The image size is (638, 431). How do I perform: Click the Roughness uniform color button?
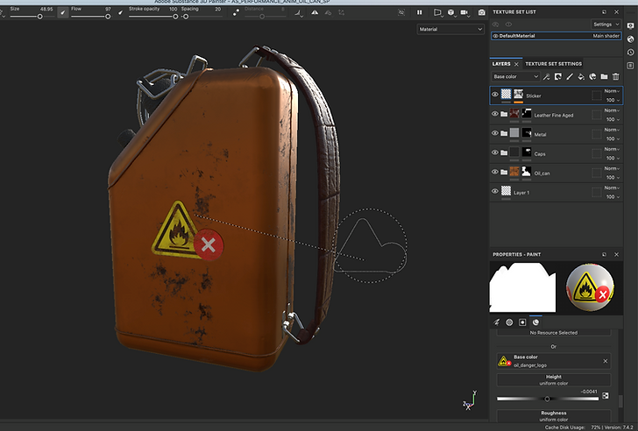click(x=553, y=416)
